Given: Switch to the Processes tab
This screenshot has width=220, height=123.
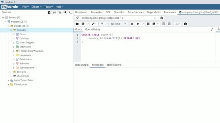Looking at the screenshot, I should (x=170, y=12).
